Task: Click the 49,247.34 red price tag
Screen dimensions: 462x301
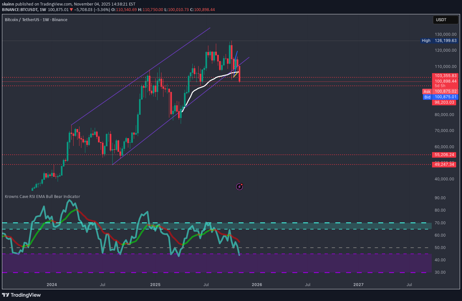Action: coord(444,164)
